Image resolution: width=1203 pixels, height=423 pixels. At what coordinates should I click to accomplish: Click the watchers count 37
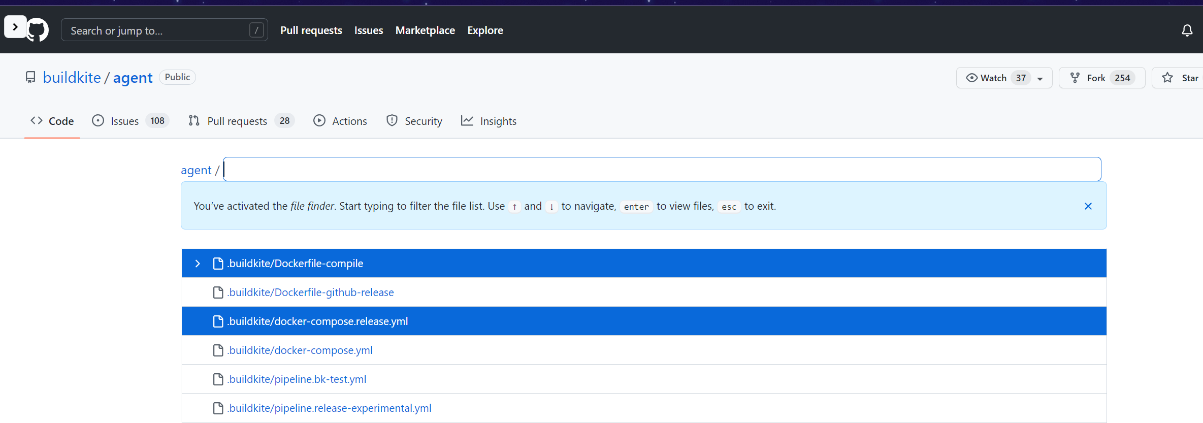(1021, 78)
